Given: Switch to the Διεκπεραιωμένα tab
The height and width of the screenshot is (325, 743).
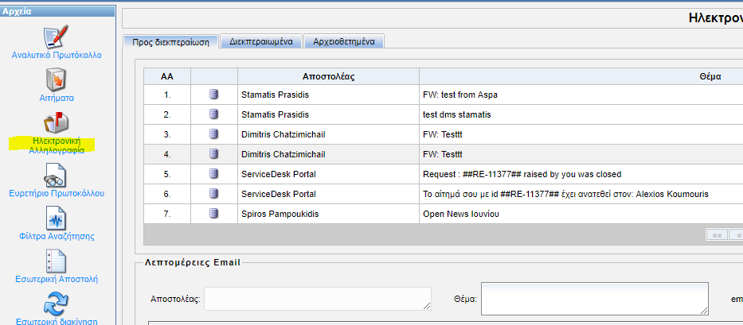Looking at the screenshot, I should click(261, 41).
